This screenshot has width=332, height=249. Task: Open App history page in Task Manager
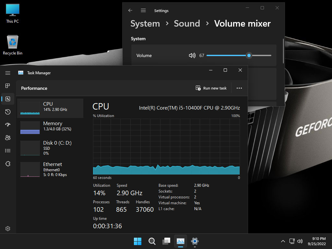click(x=8, y=112)
